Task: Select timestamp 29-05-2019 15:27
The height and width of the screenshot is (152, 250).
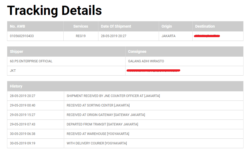Action: pos(23,115)
